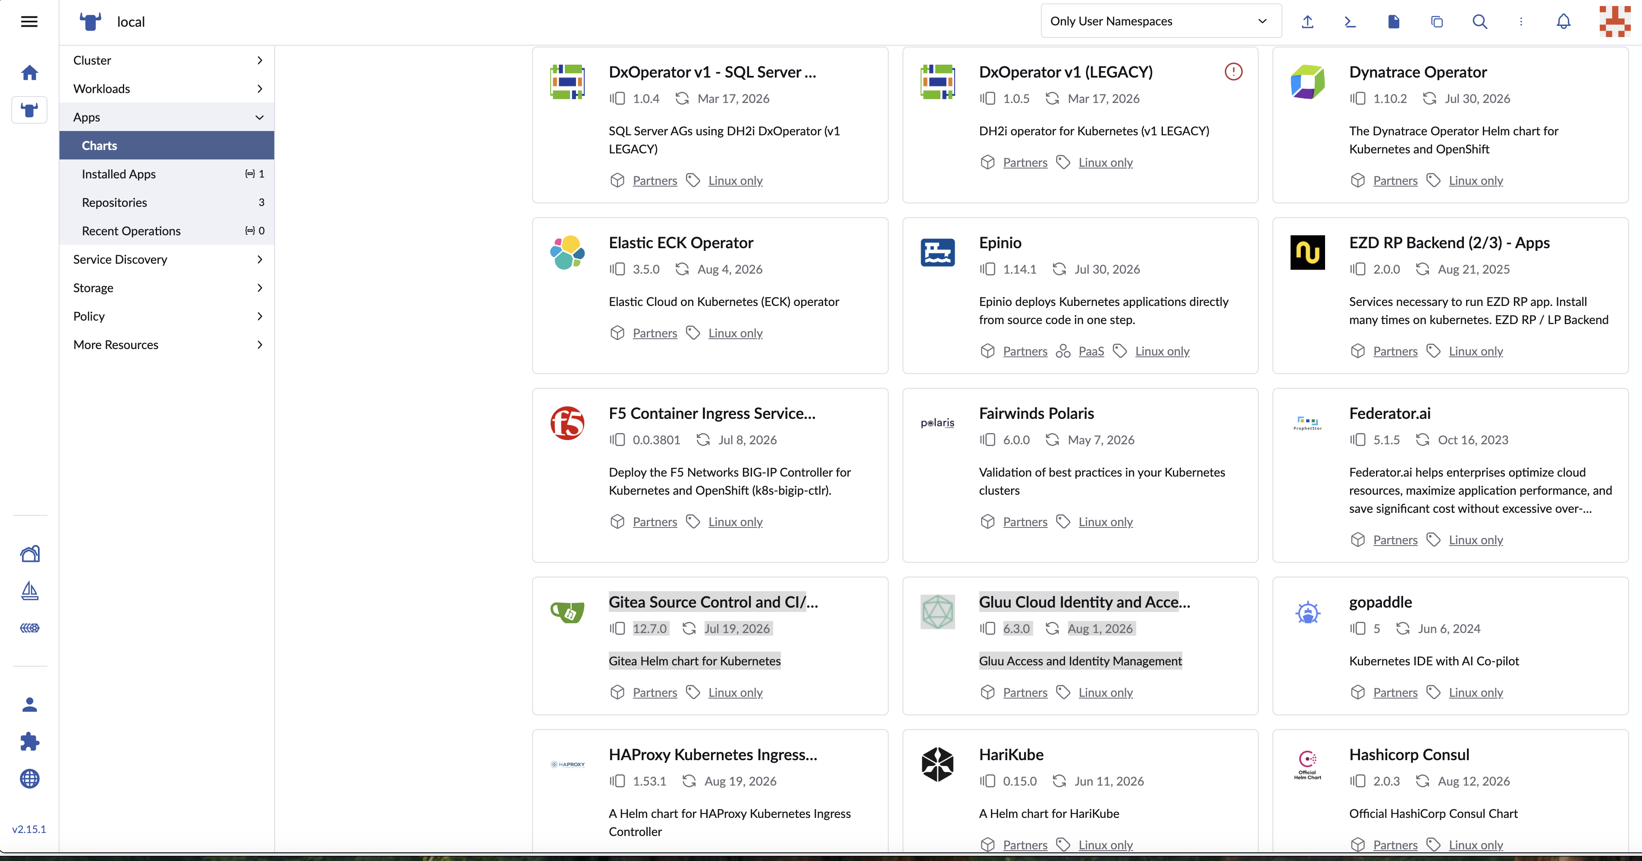Click the Partners link on Epinio card
Viewport: 1642px width, 861px height.
coord(1025,351)
